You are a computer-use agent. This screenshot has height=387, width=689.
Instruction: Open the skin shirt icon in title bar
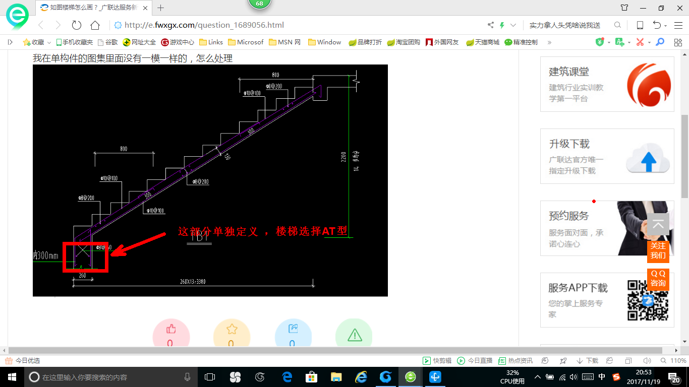tap(624, 8)
